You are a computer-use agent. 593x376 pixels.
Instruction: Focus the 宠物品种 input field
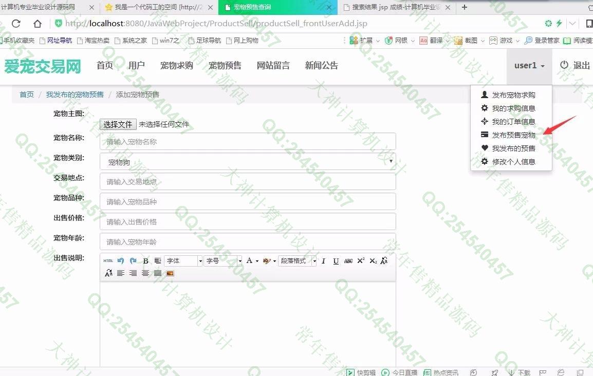[248, 202]
